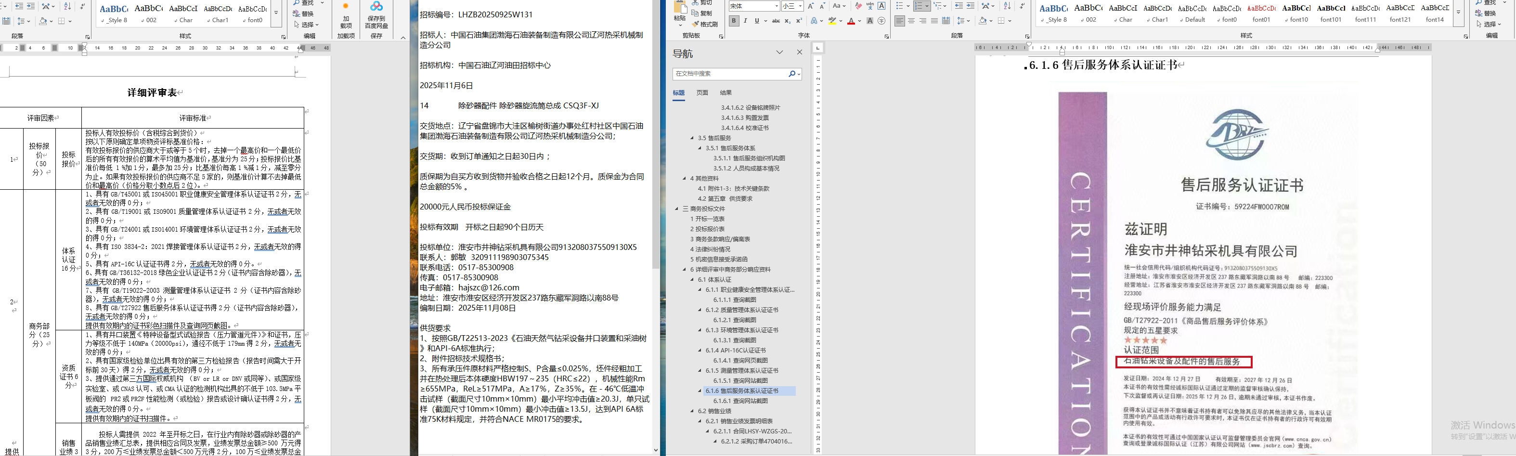Apply red font color in right window

[x=851, y=21]
